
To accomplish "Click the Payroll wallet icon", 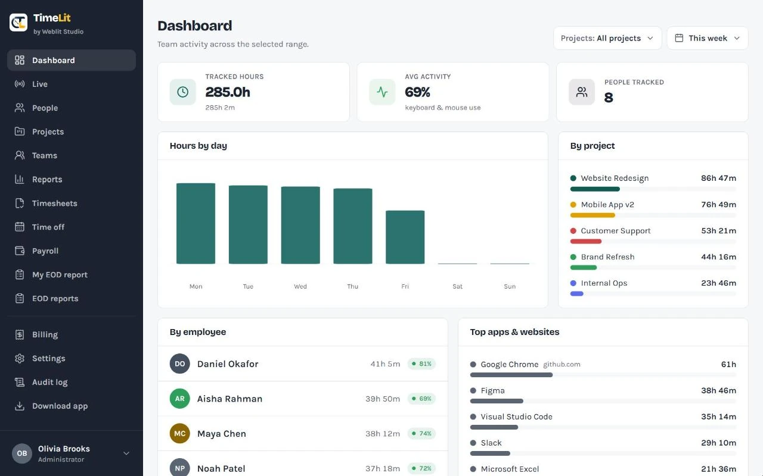I will tap(20, 250).
